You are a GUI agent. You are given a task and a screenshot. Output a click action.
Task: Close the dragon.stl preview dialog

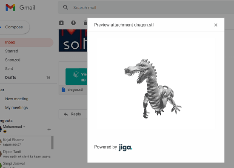click(x=216, y=25)
